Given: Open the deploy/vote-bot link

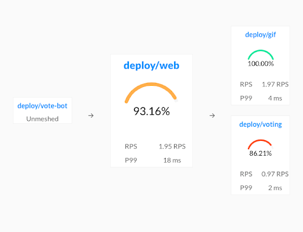Looking at the screenshot, I should (43, 106).
